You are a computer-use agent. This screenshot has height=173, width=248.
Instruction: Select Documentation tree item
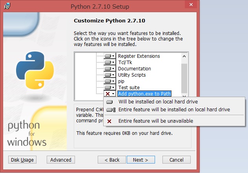(135, 68)
